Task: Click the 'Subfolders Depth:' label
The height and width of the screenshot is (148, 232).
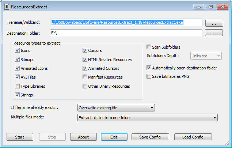Action: (x=163, y=56)
